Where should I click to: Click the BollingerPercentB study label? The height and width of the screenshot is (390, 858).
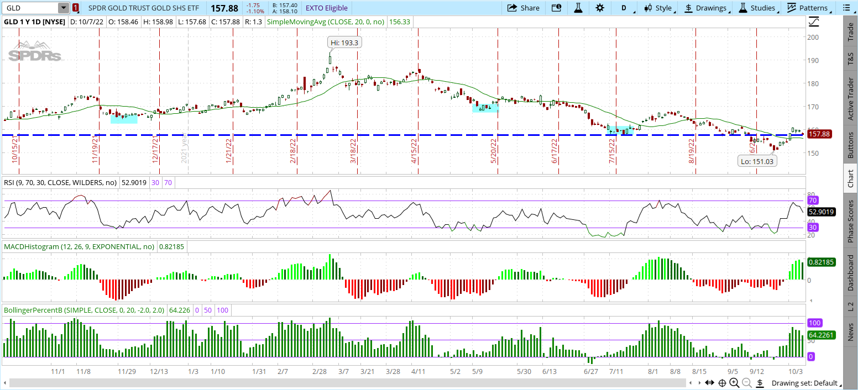(x=84, y=310)
